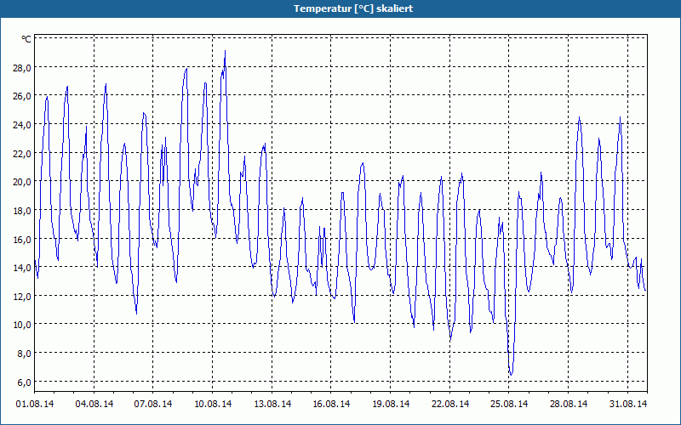681x425 pixels.
Task: Click the 20,0 y-axis label
Action: click(x=22, y=182)
